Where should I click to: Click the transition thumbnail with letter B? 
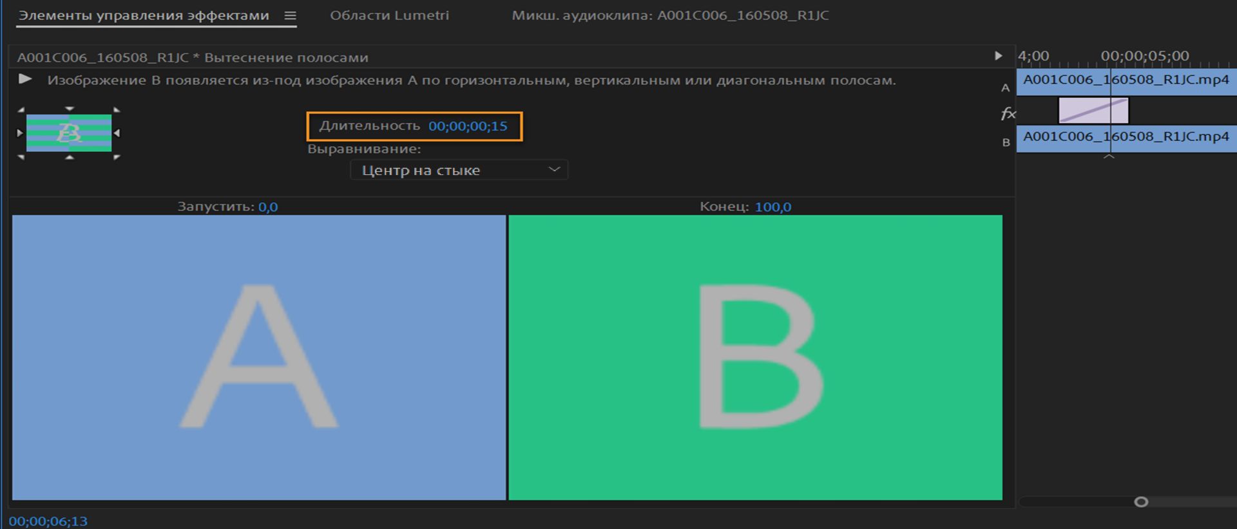coord(69,133)
